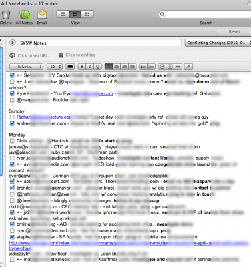Toggle italic formatting

90,67
